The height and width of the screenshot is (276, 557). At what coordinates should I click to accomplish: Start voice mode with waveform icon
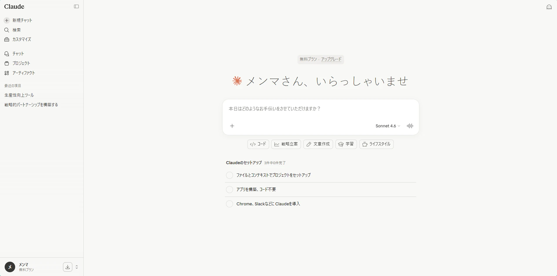410,126
